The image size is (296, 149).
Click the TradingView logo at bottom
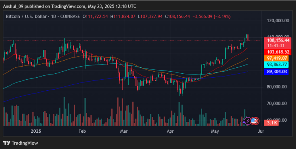coord(21,143)
